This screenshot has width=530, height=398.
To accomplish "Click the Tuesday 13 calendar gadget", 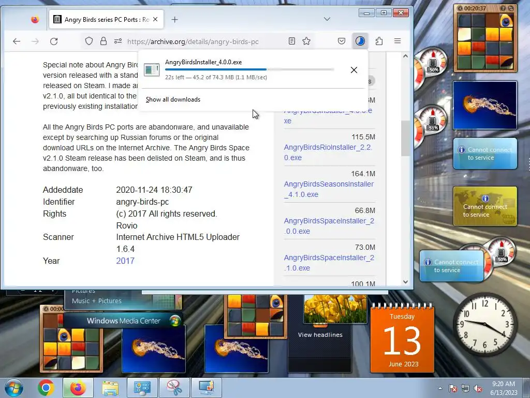I will pos(402,339).
